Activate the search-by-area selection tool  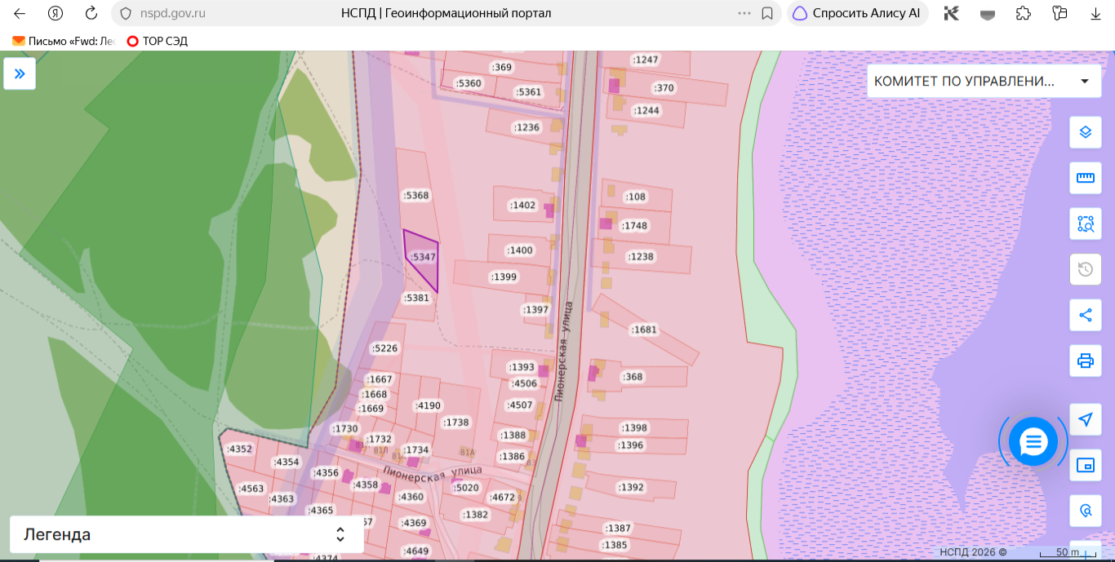[1085, 223]
